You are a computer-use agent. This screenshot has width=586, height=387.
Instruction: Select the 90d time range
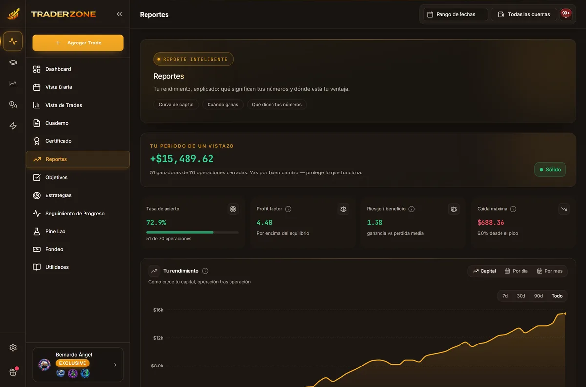tap(538, 296)
